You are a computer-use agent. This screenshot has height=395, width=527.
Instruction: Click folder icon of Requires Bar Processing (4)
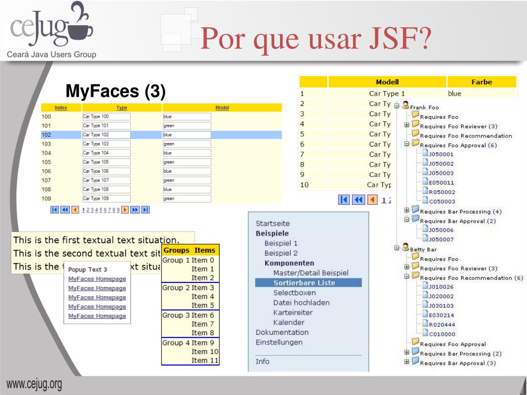tap(416, 210)
